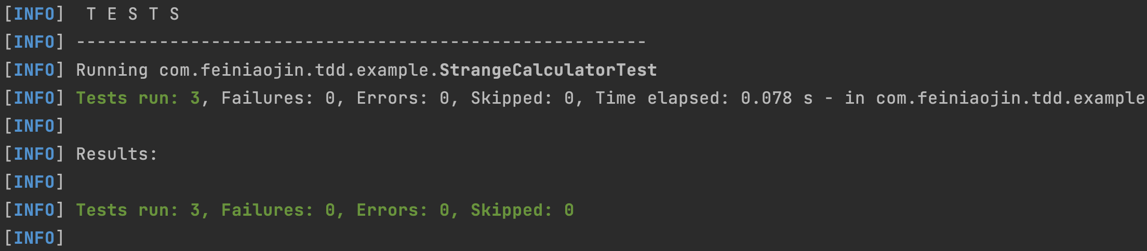1147x251 pixels.
Task: Click the [INFO] tag before "T E S T S"
Action: (x=34, y=14)
